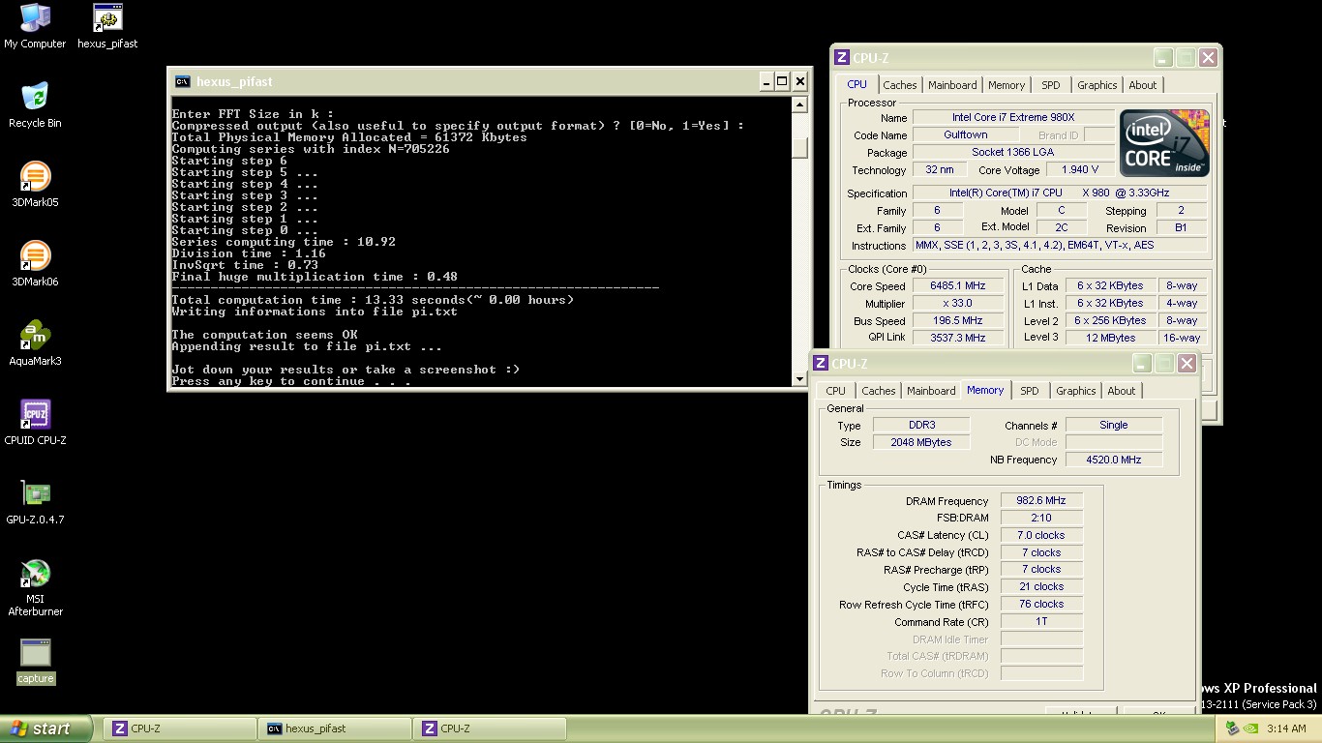
Task: Click the NB Frequency value 4520.0 MHz
Action: [x=1114, y=461]
